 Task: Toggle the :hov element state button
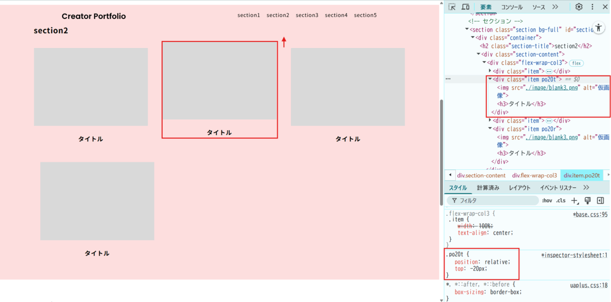[547, 200]
